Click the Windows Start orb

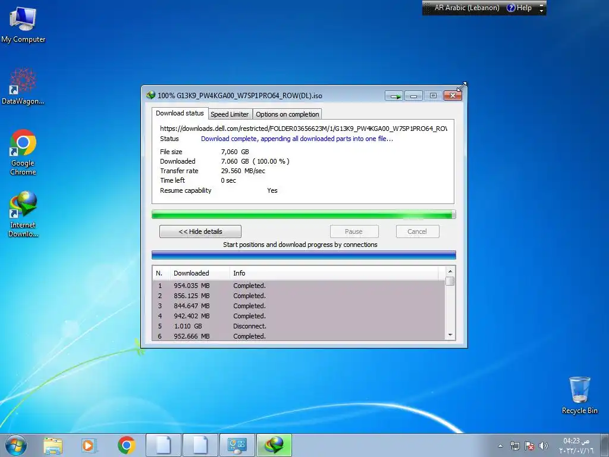point(16,445)
